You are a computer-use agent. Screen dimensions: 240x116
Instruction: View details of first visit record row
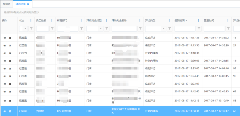5,38
